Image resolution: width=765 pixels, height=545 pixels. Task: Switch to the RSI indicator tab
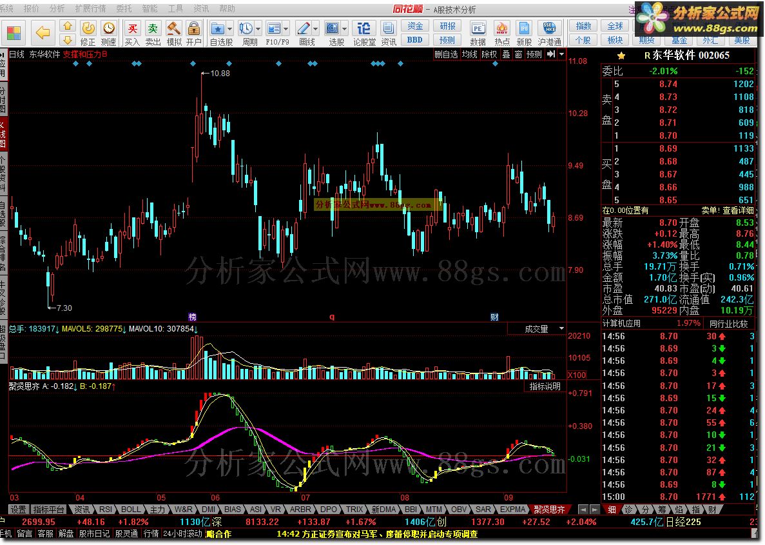pyautogui.click(x=106, y=510)
